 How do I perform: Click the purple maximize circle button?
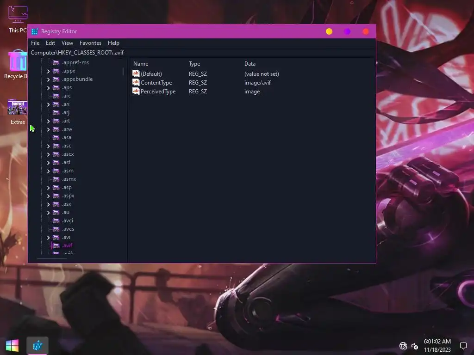pyautogui.click(x=347, y=31)
